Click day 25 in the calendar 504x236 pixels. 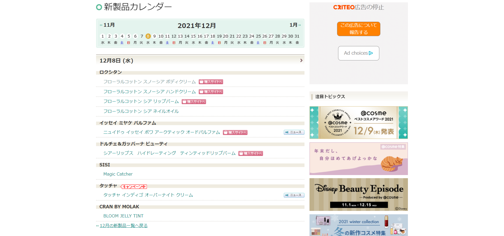pyautogui.click(x=258, y=36)
